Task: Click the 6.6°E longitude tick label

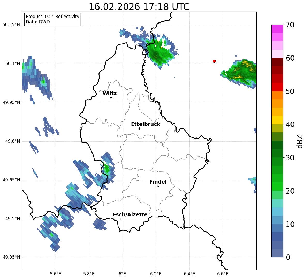Action: pos(223,274)
